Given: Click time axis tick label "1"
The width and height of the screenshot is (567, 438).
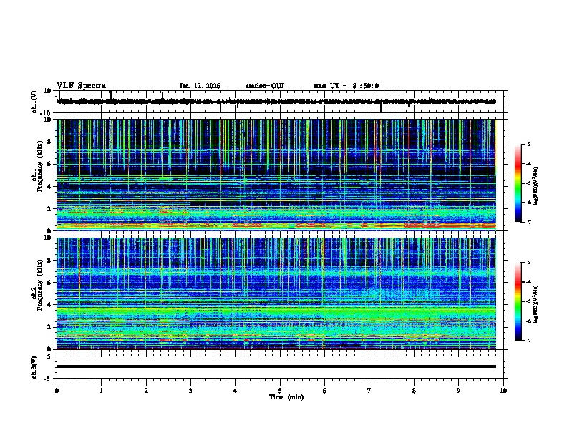Looking at the screenshot, I should (x=101, y=391).
